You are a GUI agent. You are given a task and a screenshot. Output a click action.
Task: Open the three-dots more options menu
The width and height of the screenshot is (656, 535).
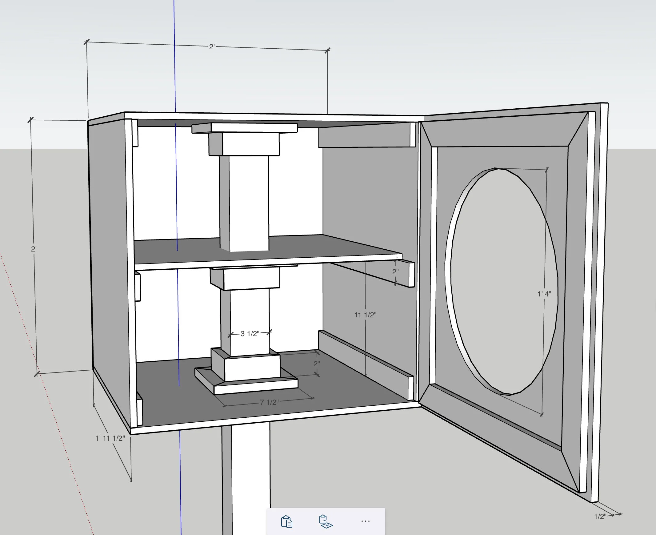click(365, 521)
